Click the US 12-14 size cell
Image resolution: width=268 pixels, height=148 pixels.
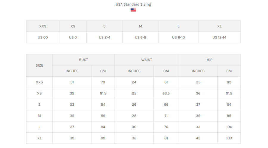219,38
